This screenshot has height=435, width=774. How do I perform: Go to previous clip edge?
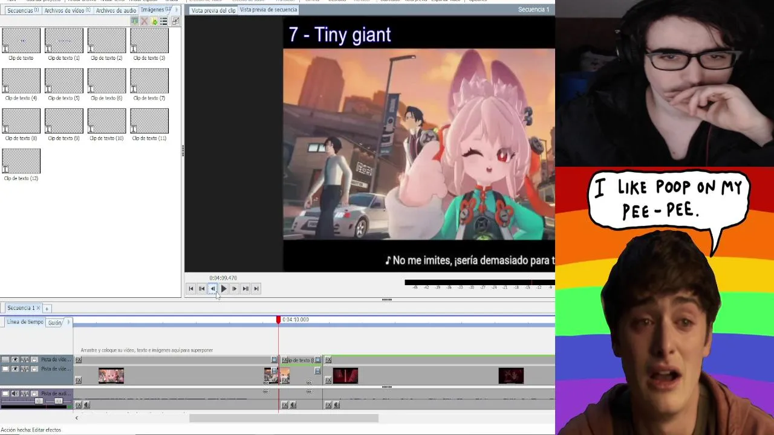point(202,289)
